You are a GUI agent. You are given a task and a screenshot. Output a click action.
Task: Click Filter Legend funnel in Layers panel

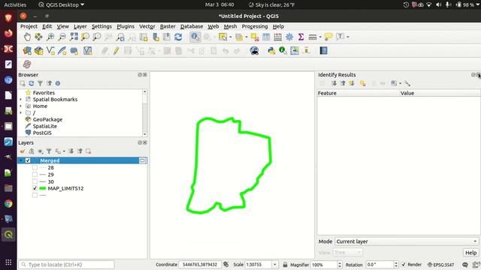[x=49, y=151]
